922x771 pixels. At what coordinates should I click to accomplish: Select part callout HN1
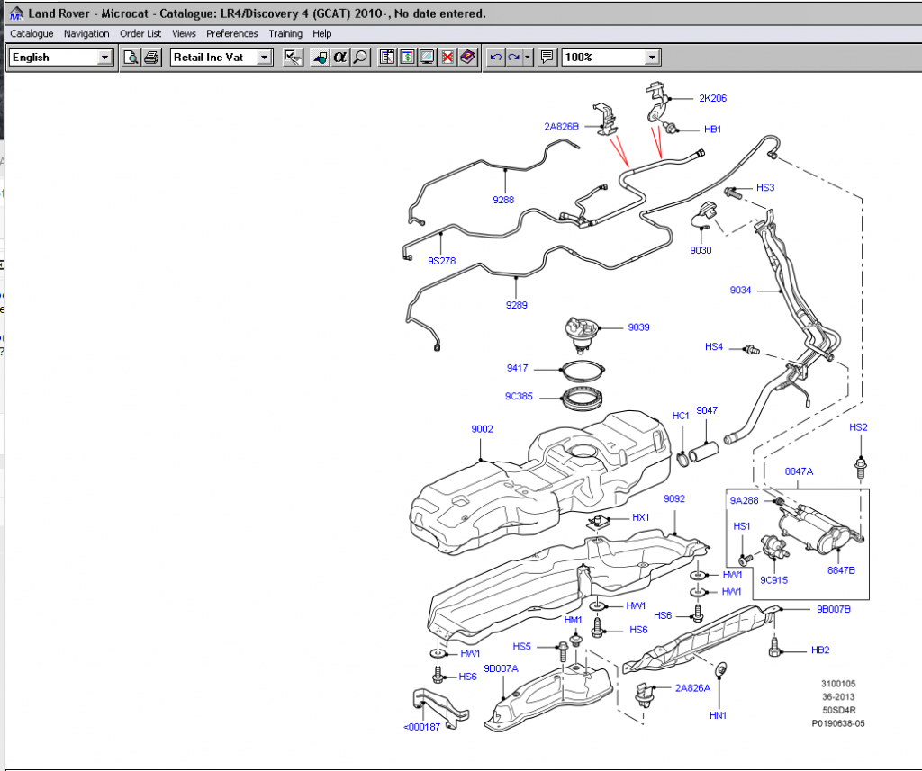[718, 715]
